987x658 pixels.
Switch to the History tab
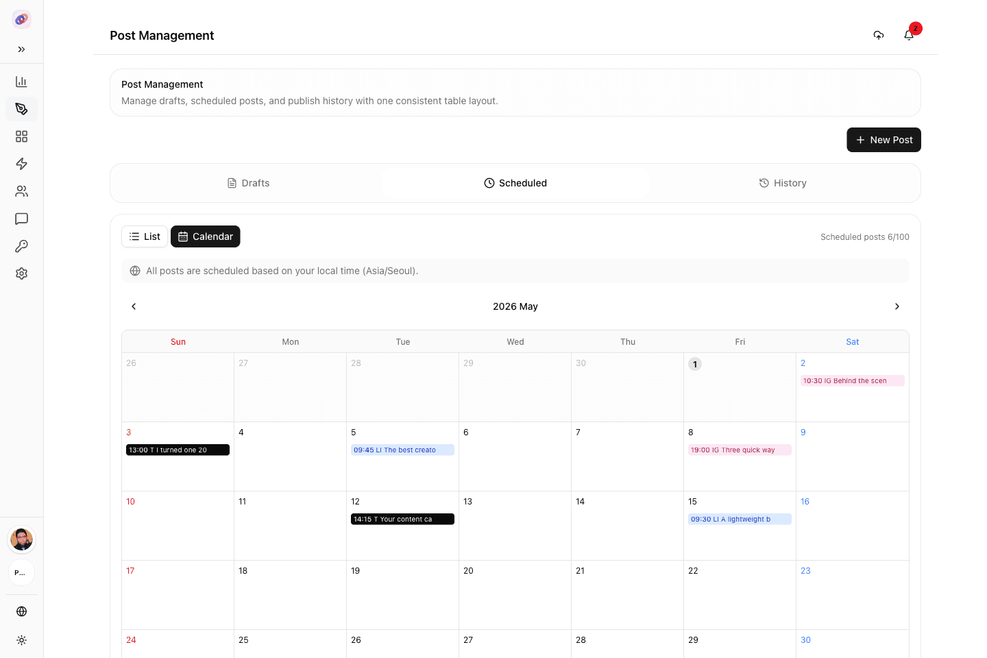(x=783, y=183)
